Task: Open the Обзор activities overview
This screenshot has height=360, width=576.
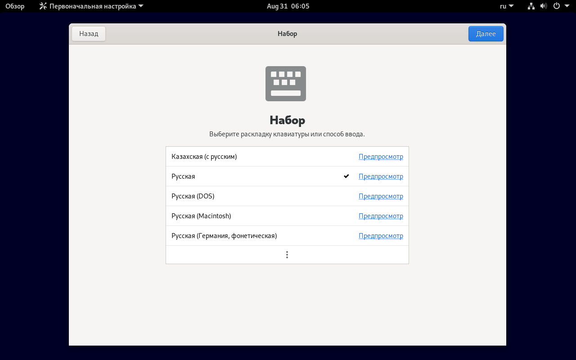Action: (x=15, y=6)
